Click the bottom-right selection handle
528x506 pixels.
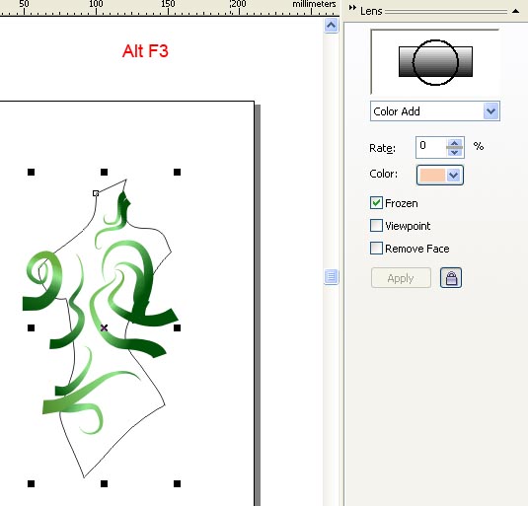[x=177, y=483]
